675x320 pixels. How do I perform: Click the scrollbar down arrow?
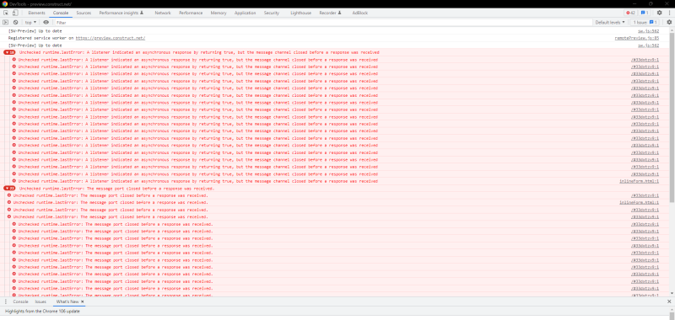click(672, 294)
